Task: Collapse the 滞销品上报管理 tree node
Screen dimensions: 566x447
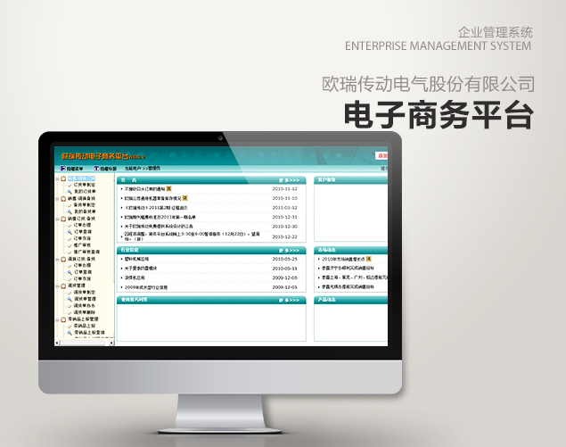Action: coord(57,319)
